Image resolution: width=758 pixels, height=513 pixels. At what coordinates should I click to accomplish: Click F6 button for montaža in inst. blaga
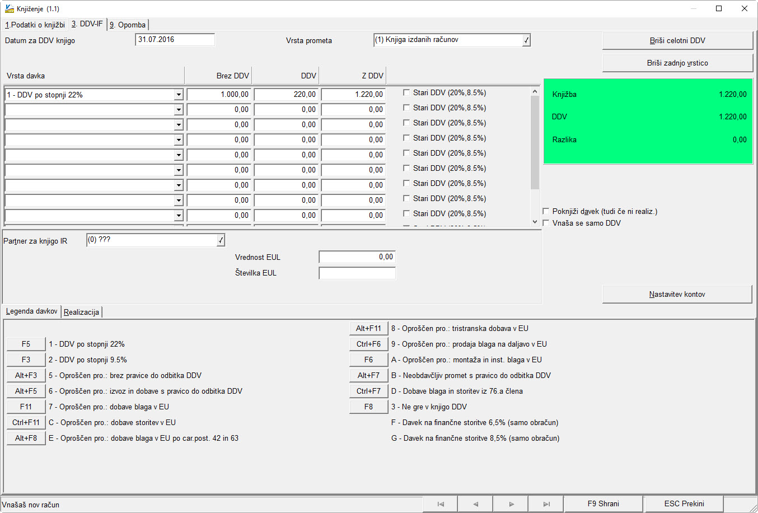(x=368, y=360)
